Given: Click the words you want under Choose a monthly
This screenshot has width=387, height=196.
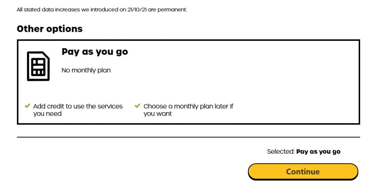Looking at the screenshot, I should (x=158, y=114).
